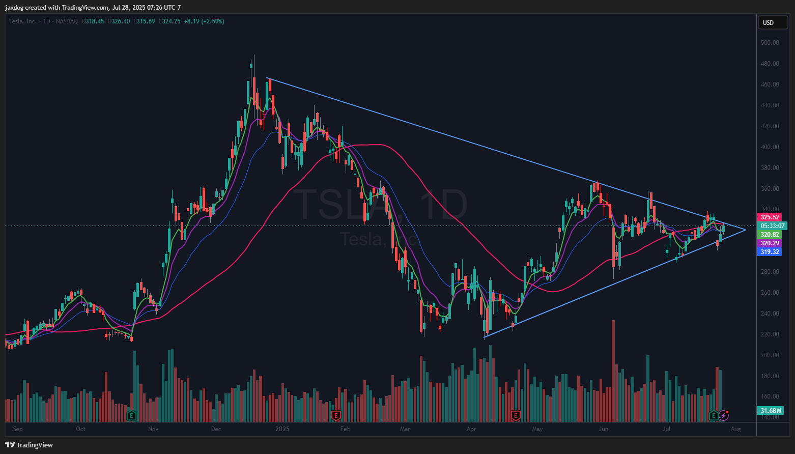Click 240.00 on the price axis
The height and width of the screenshot is (454, 795).
(x=770, y=314)
